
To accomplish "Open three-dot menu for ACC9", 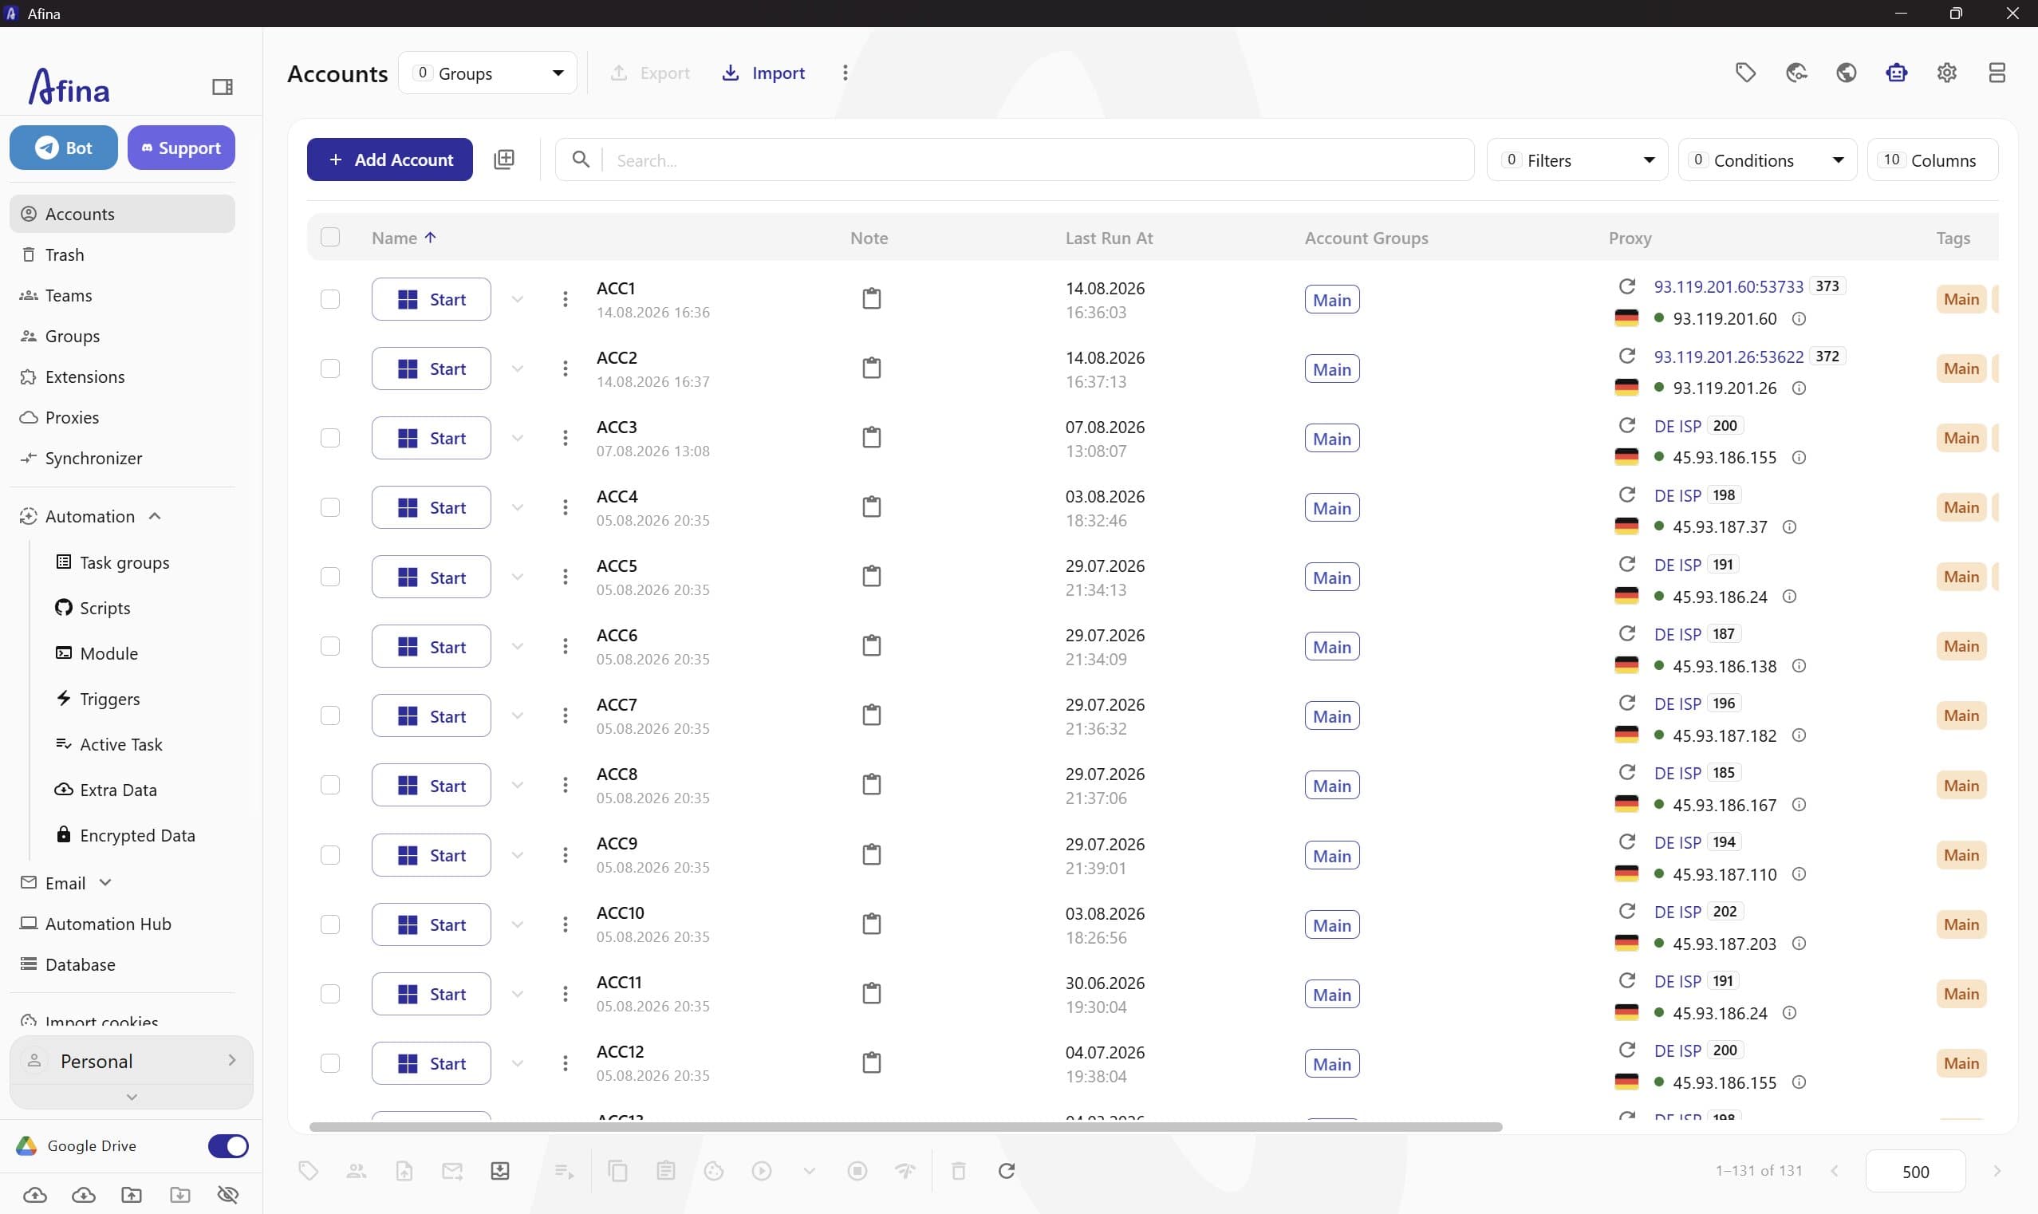I will point(564,855).
